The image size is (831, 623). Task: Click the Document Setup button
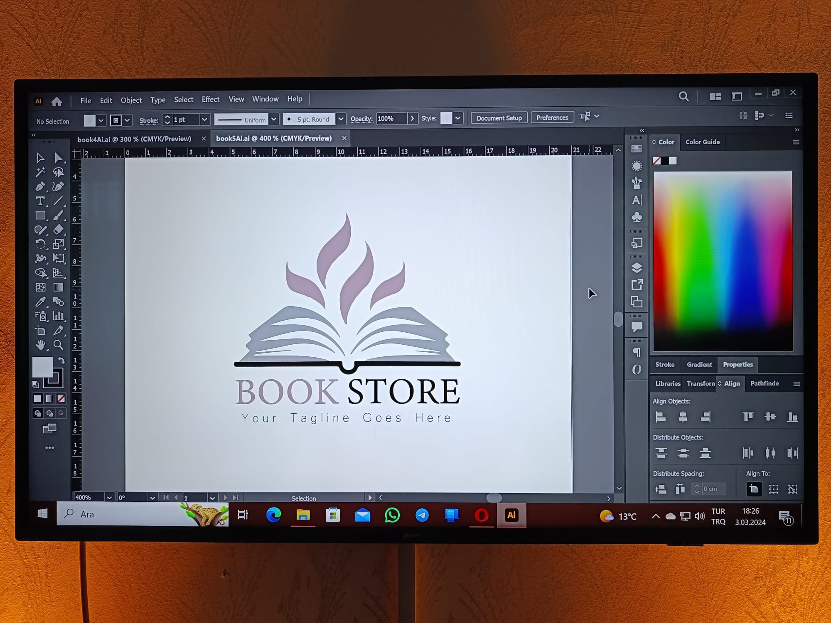(499, 118)
